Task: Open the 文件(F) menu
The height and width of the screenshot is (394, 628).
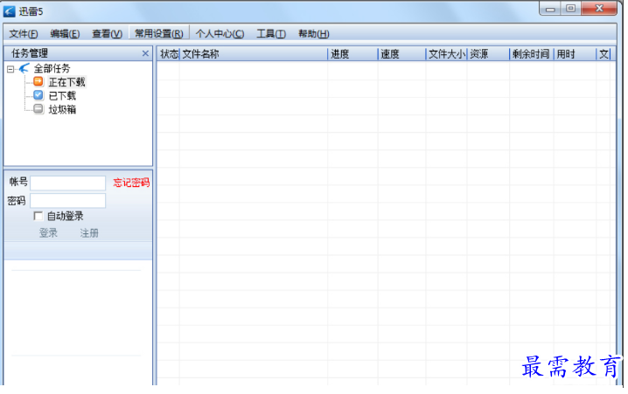Action: coord(24,34)
